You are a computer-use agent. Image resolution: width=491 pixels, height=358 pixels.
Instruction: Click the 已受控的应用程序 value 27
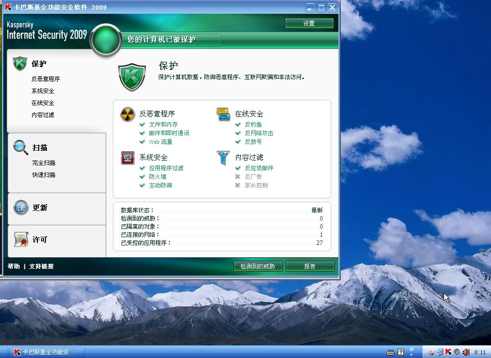(319, 243)
